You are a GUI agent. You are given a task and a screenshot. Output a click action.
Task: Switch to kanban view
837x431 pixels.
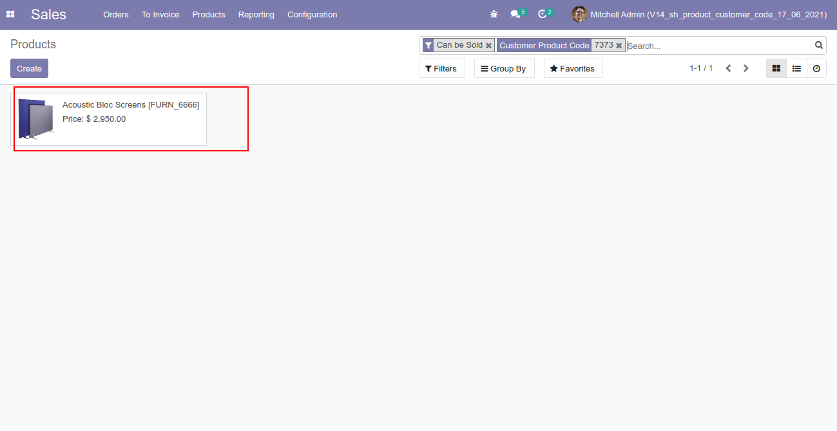click(x=776, y=68)
